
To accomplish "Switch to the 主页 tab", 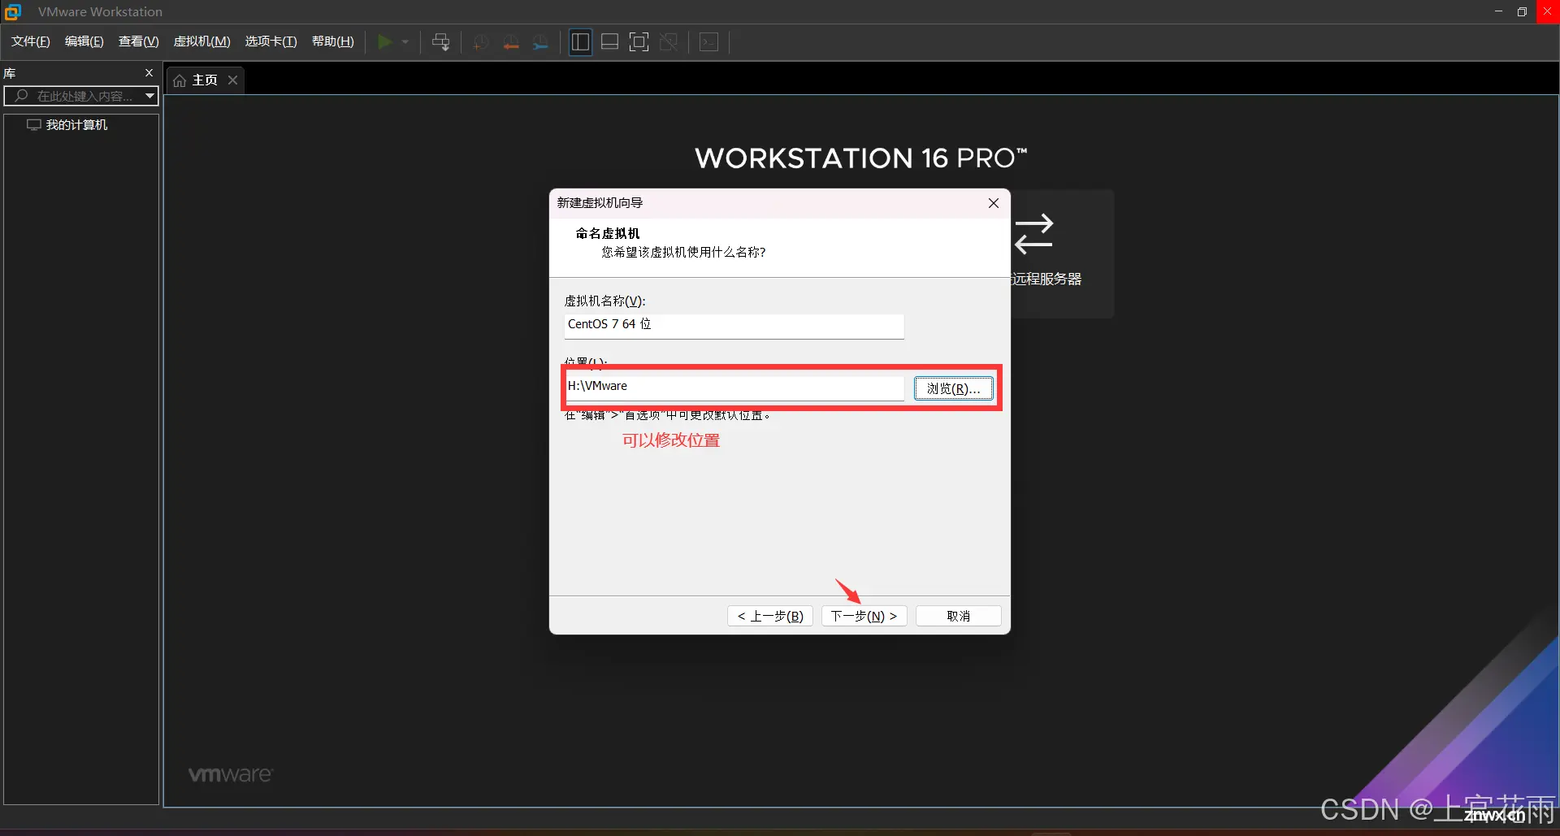I will click(205, 80).
